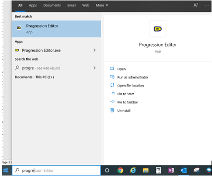Click the Progression Editor.exe app icon

click(x=17, y=50)
